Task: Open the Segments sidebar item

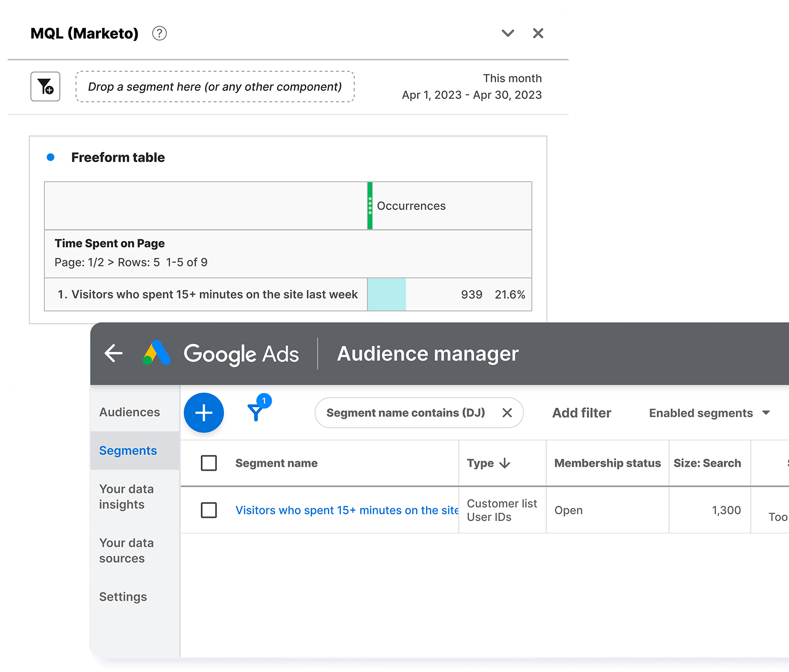Action: coord(135,451)
